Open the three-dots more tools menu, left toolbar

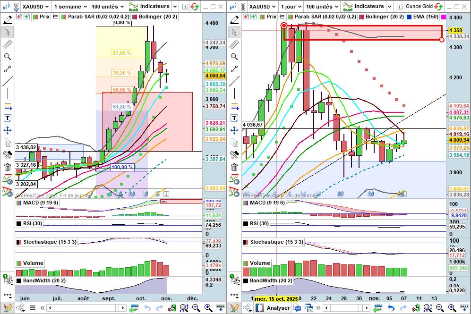click(x=8, y=295)
